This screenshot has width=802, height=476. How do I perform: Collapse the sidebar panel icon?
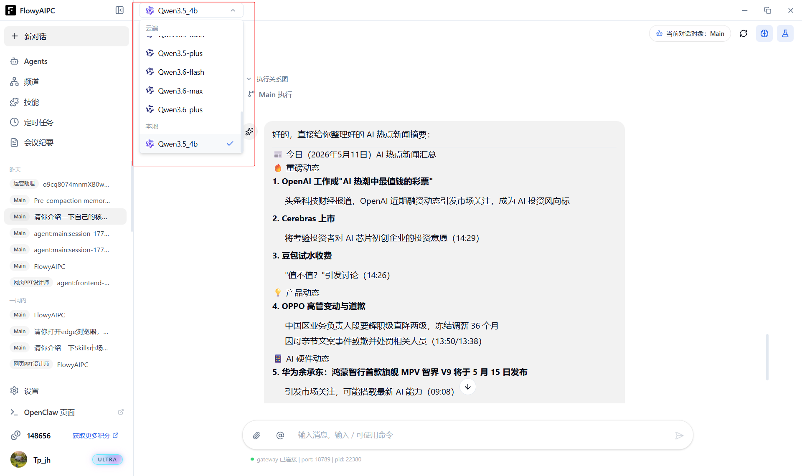[119, 10]
